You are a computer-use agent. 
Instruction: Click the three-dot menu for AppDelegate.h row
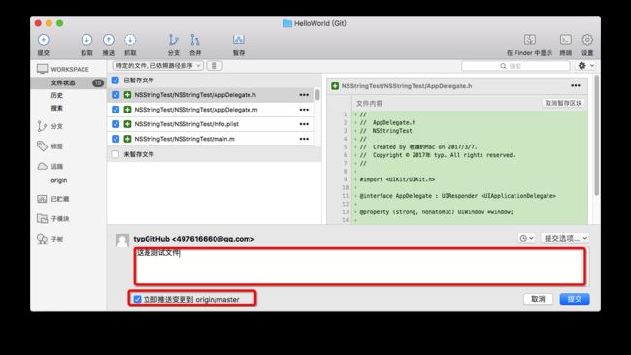pos(304,95)
